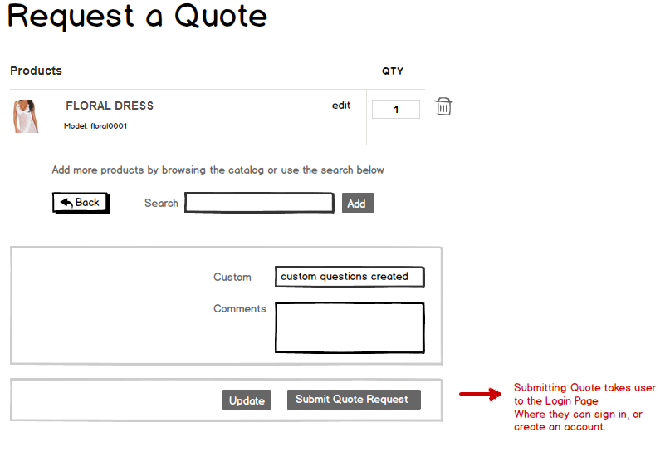Open the Floral Dress product thumbnail
This screenshot has height=457, width=665.
tap(26, 116)
